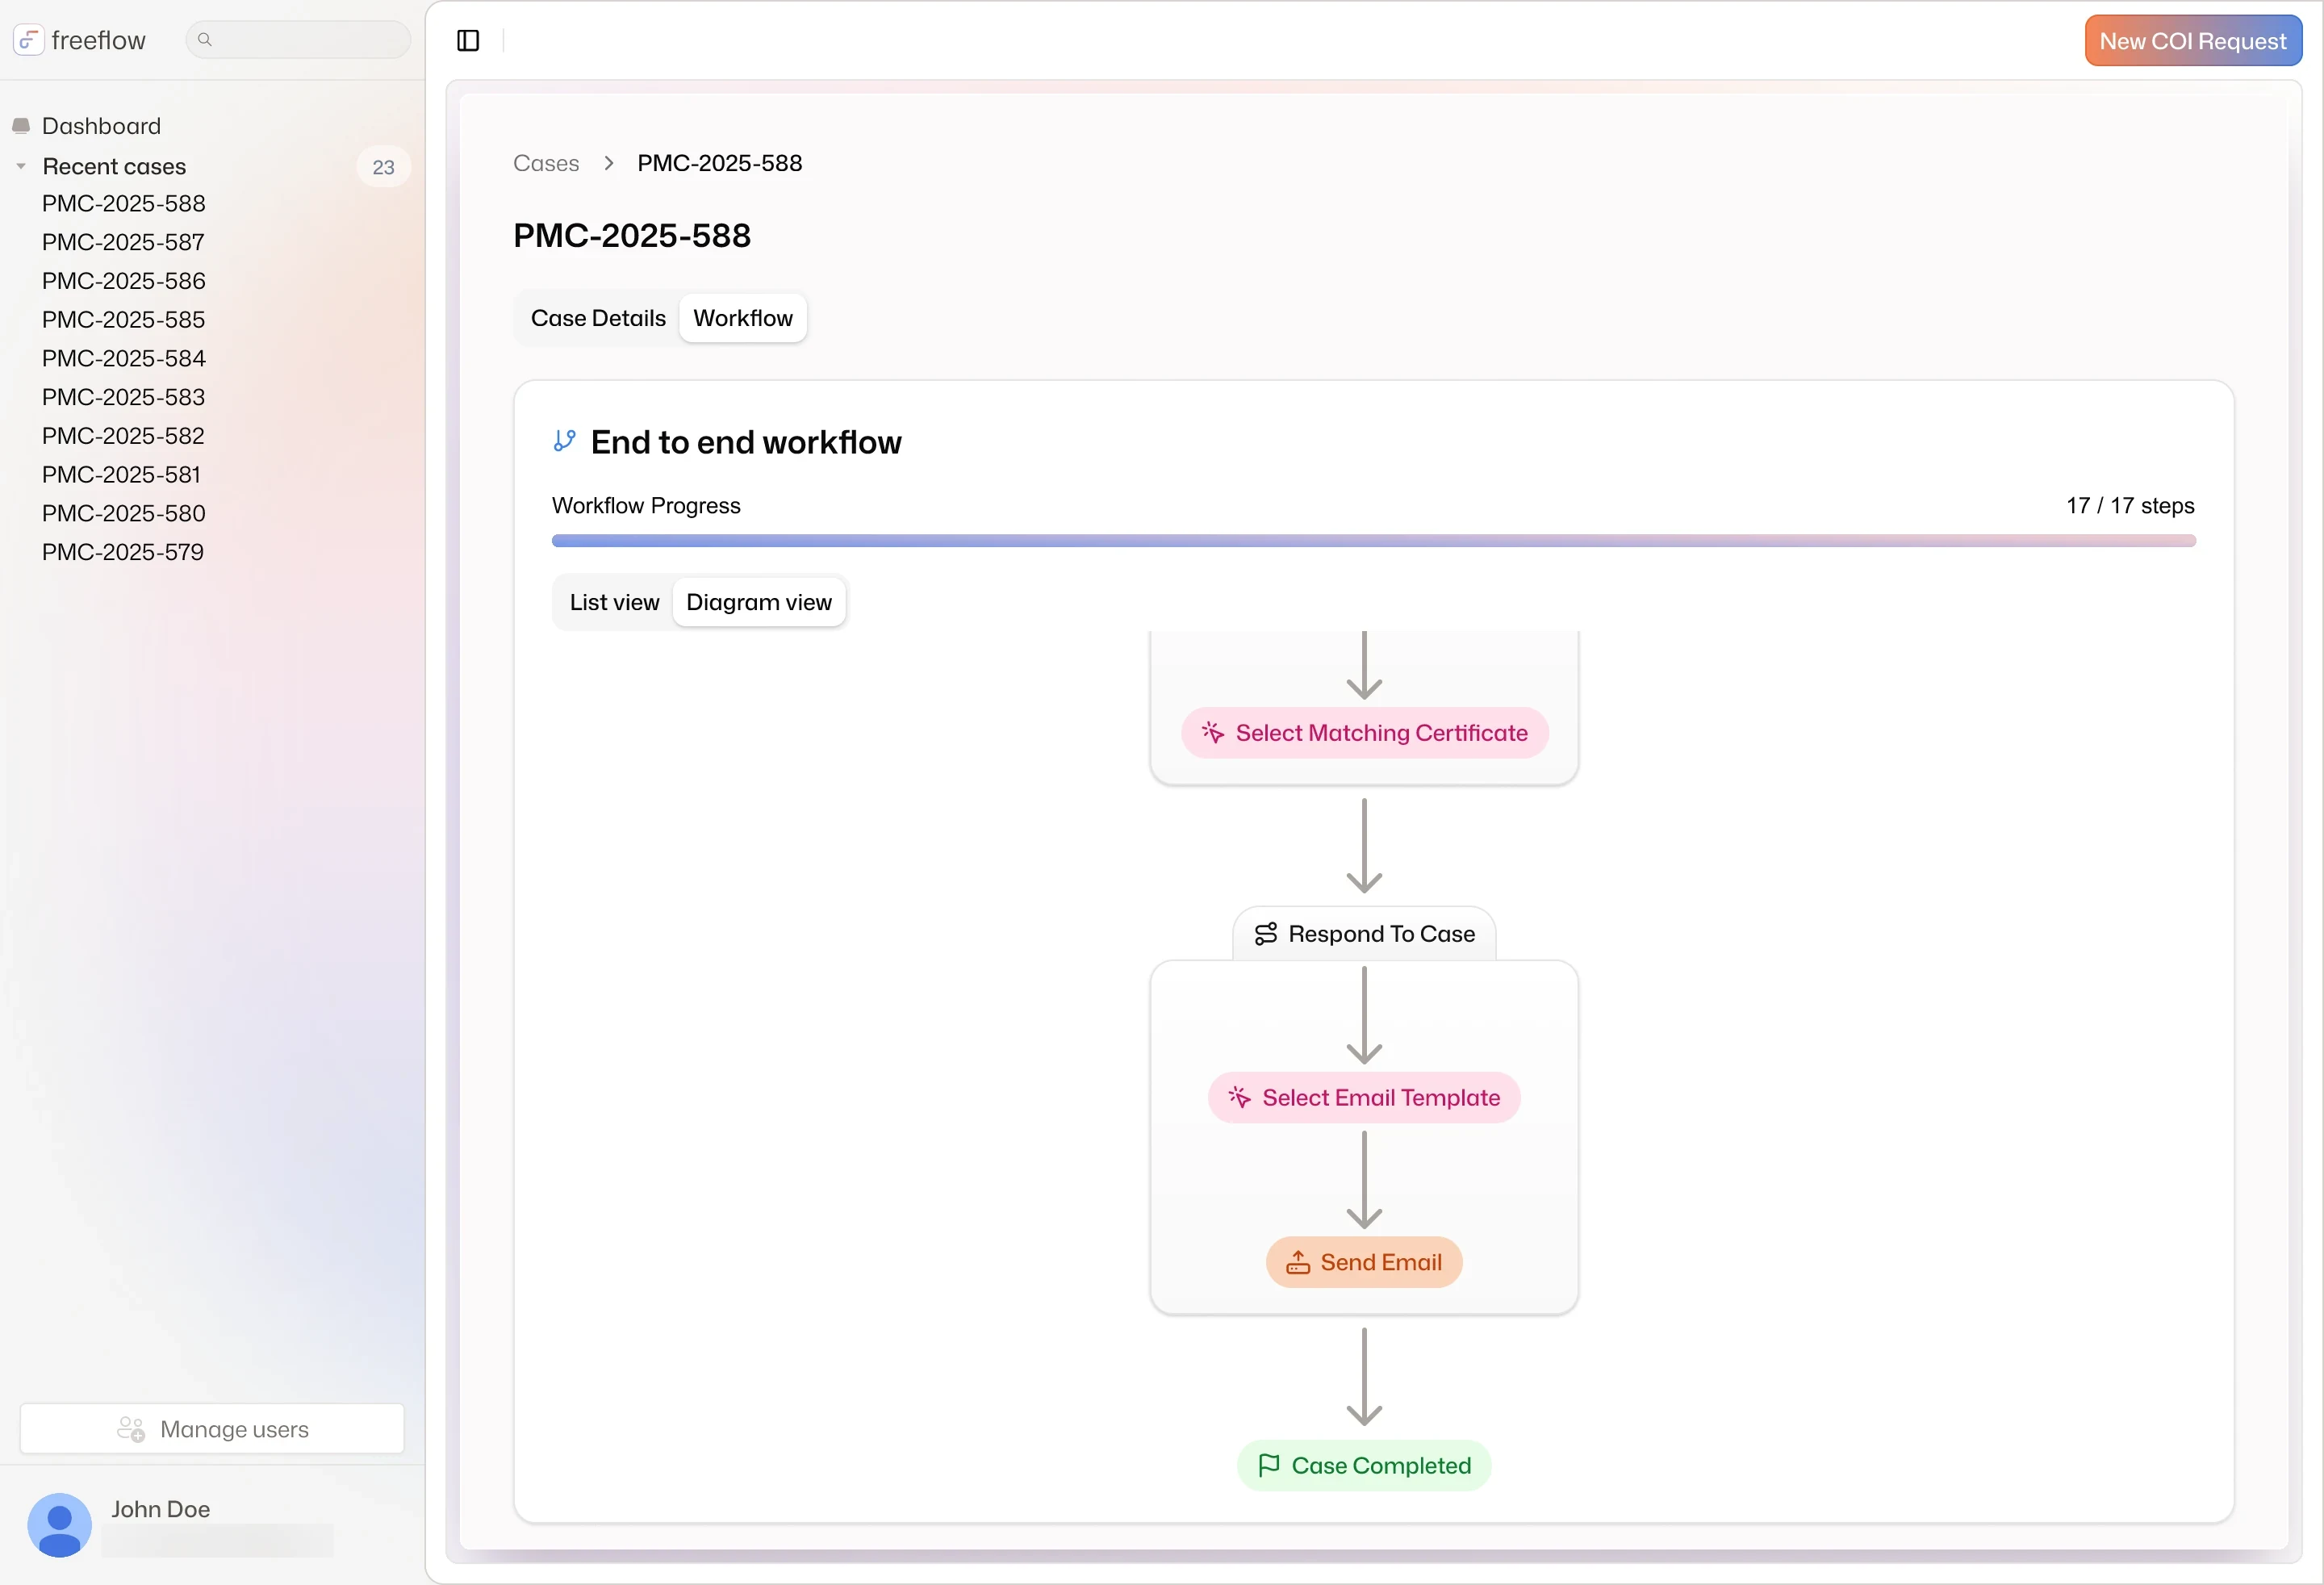The height and width of the screenshot is (1585, 2324).
Task: Click the Case Completed node
Action: click(x=1364, y=1466)
